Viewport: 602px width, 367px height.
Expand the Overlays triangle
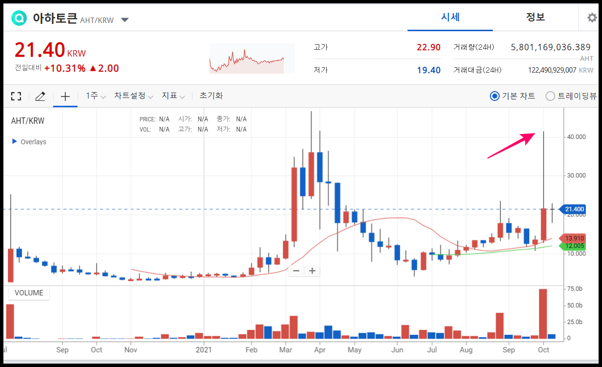[x=14, y=142]
